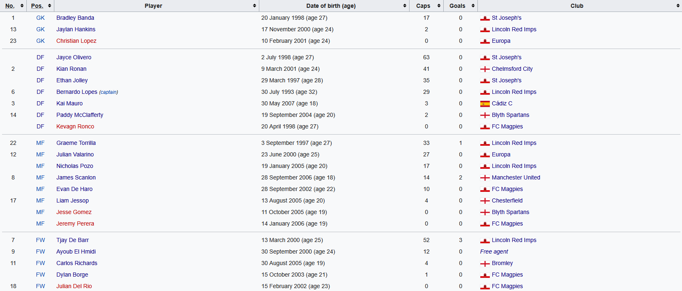Sort table by the No. column arrows

(x=22, y=6)
